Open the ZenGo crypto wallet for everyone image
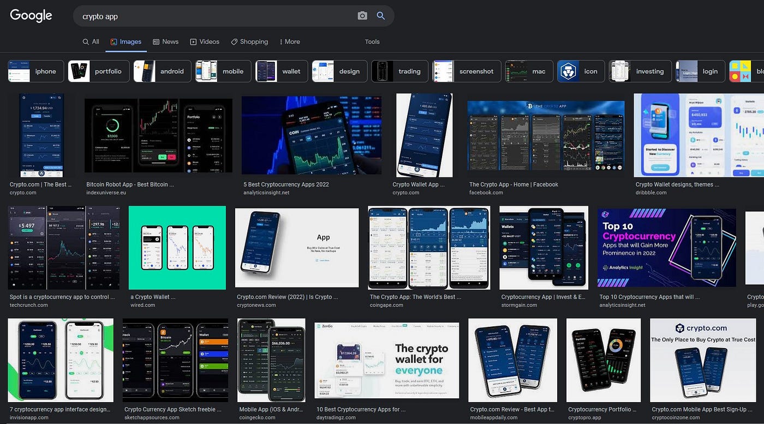The width and height of the screenshot is (764, 424). (x=387, y=360)
